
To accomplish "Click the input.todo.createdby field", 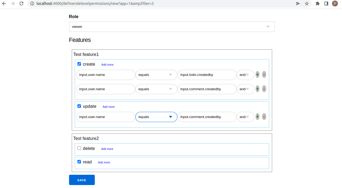I will pos(207,75).
